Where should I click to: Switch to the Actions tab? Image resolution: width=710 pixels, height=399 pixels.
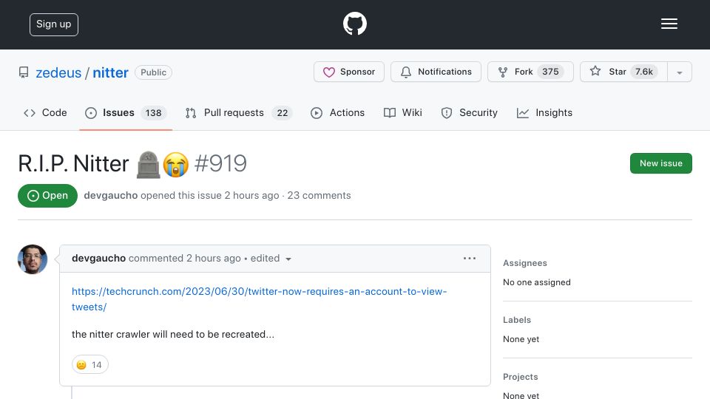point(337,112)
